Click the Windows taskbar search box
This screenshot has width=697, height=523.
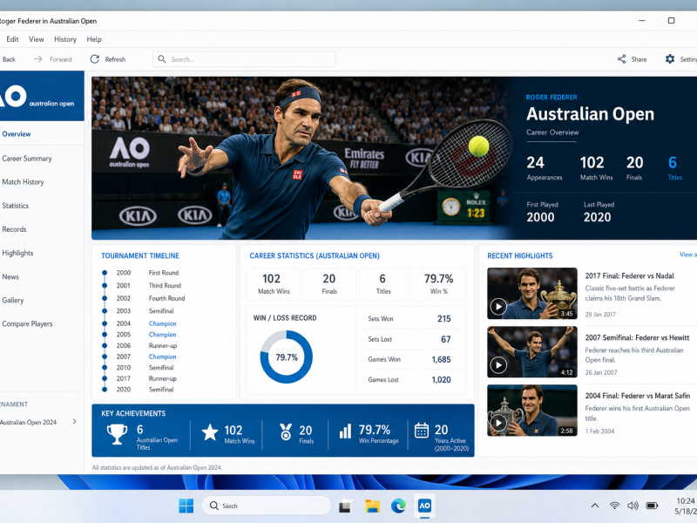(267, 506)
